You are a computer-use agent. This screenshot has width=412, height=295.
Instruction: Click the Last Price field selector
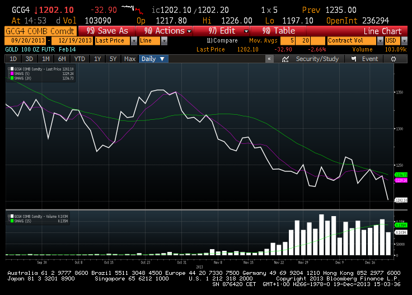(x=113, y=41)
